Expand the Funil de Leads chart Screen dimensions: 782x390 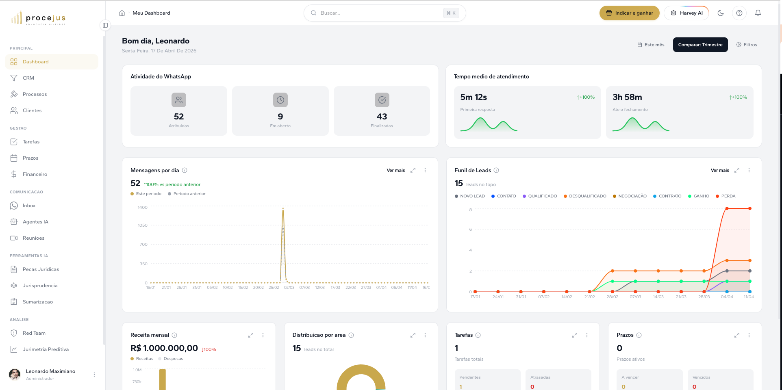pyautogui.click(x=737, y=170)
